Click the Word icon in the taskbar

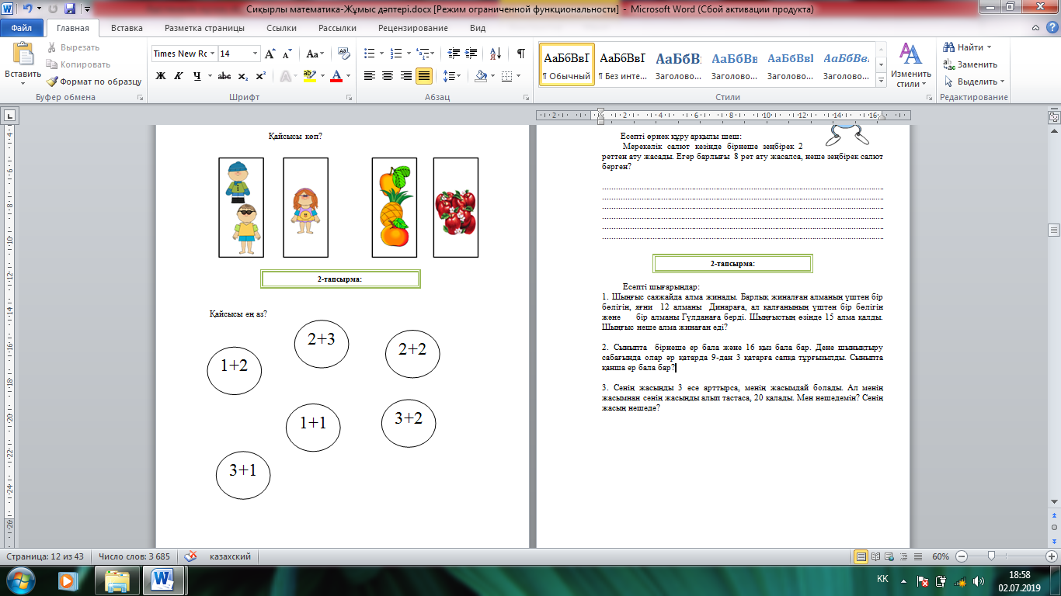pos(163,580)
